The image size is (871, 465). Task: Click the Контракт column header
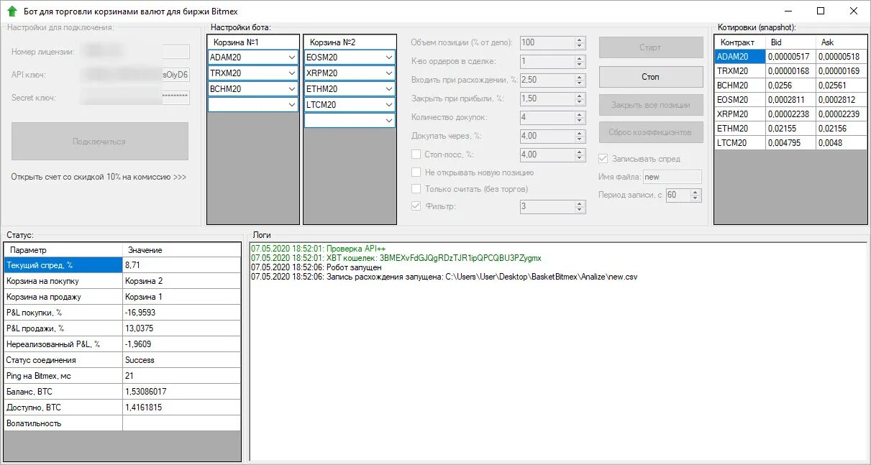[x=740, y=42]
